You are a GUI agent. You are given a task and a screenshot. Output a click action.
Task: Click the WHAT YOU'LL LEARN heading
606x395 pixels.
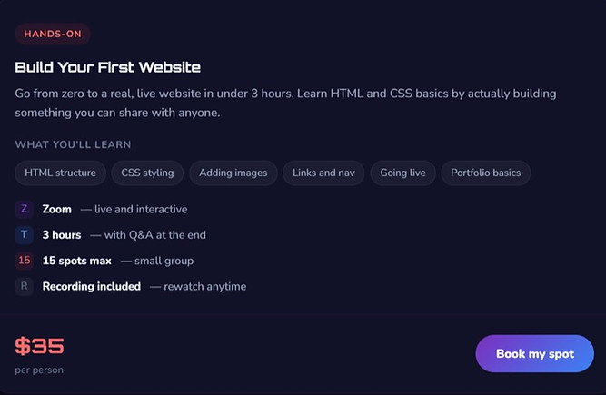pyautogui.click(x=73, y=144)
